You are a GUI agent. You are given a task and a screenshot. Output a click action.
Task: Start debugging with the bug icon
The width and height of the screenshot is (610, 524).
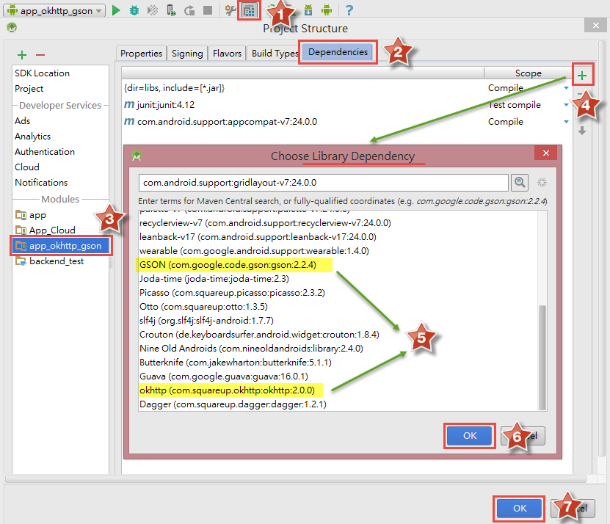[x=134, y=10]
